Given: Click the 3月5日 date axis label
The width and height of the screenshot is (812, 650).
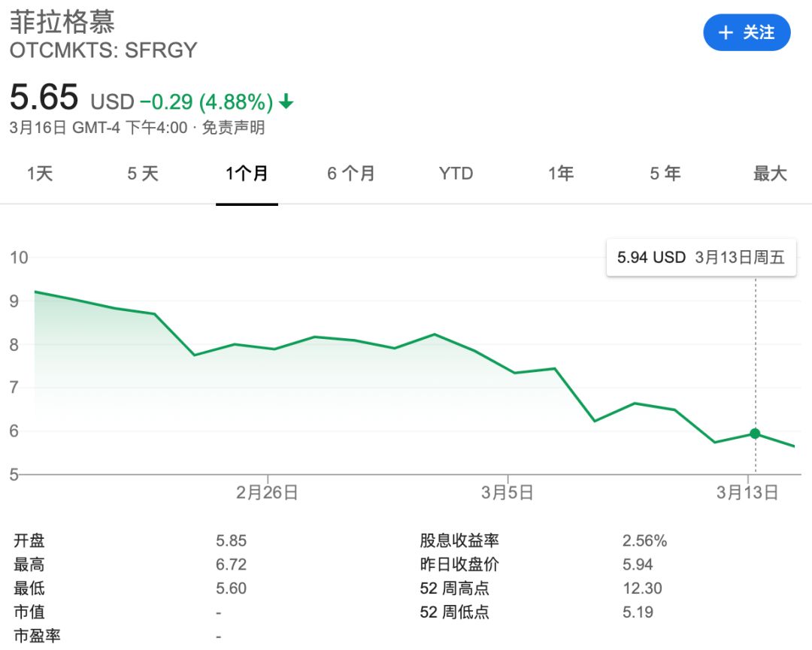Looking at the screenshot, I should (x=507, y=493).
